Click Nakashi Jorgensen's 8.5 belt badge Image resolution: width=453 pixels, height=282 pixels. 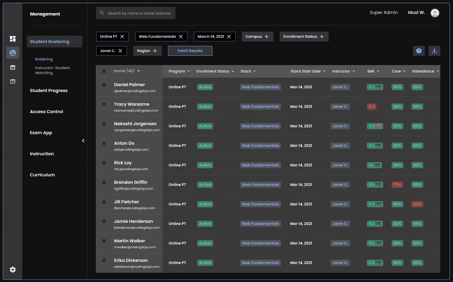[375, 126]
